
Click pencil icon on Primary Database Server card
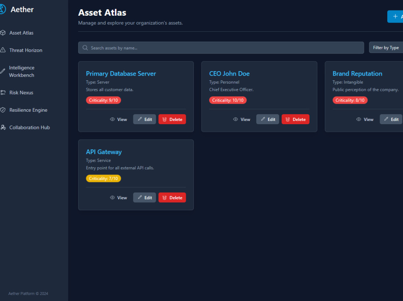[x=140, y=119]
